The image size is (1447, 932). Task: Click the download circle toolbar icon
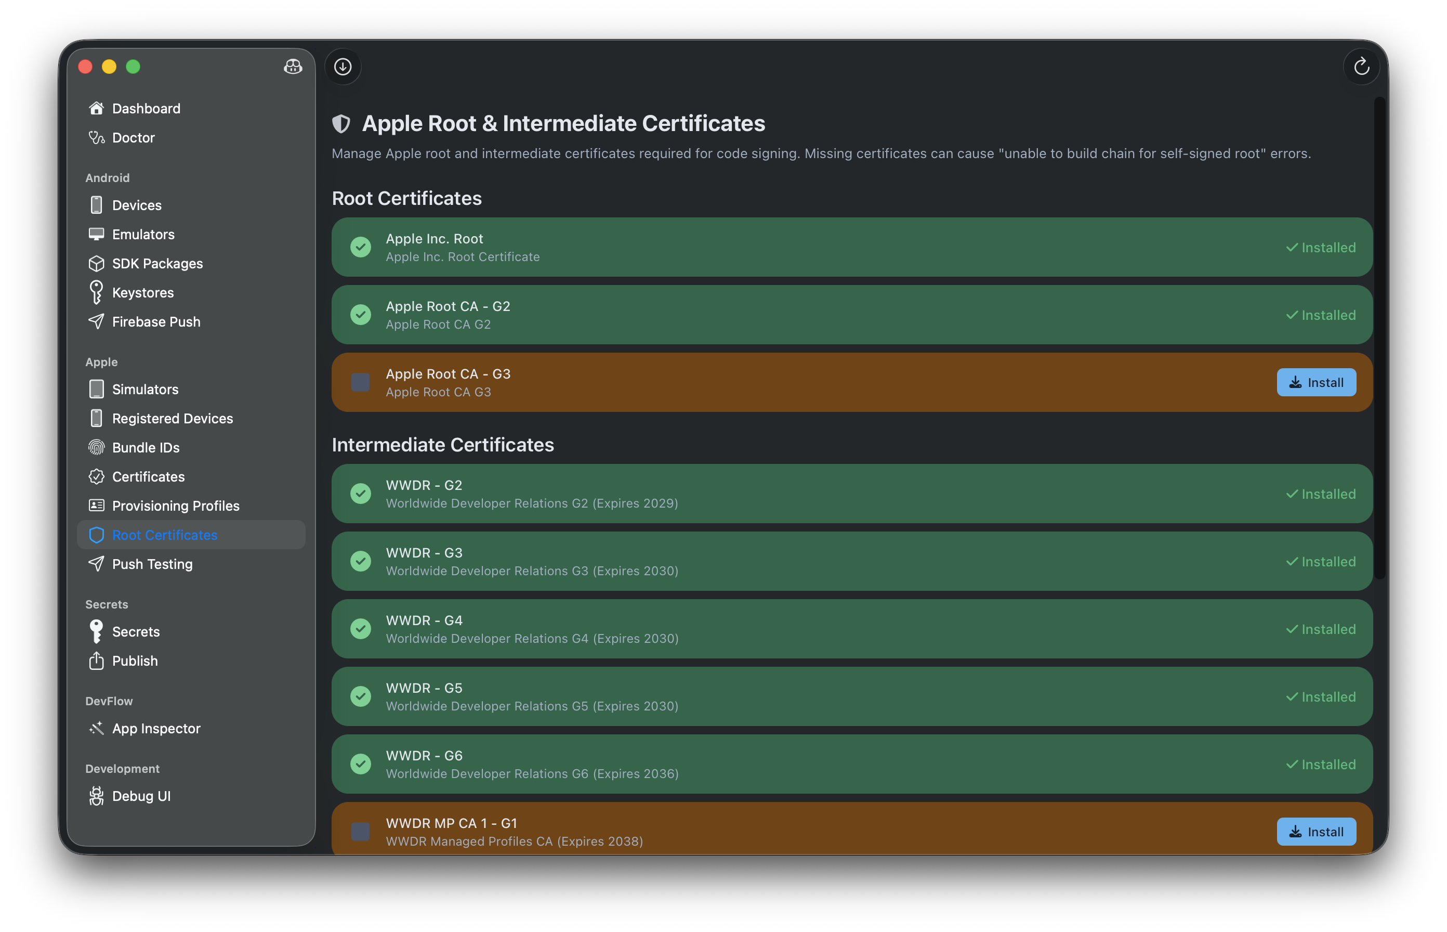coord(343,67)
